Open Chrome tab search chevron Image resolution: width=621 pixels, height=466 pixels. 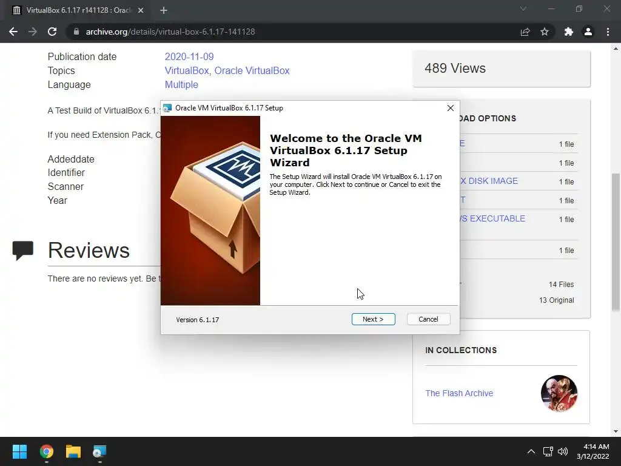[x=523, y=8]
